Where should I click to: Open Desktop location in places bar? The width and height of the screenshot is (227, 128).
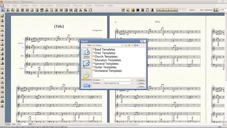(x=87, y=65)
